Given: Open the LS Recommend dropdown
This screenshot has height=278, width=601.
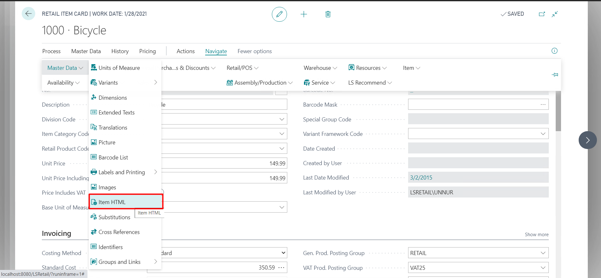Looking at the screenshot, I should point(370,83).
